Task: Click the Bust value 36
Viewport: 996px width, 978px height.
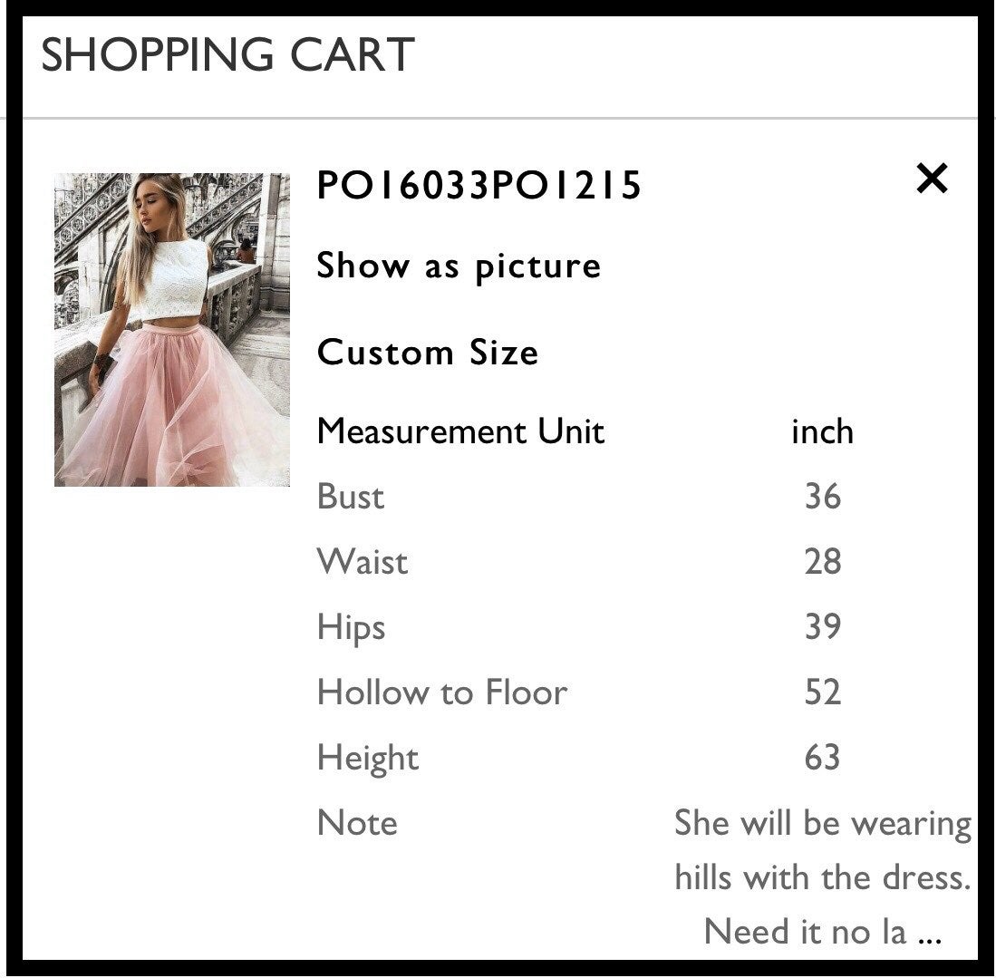Action: (823, 497)
